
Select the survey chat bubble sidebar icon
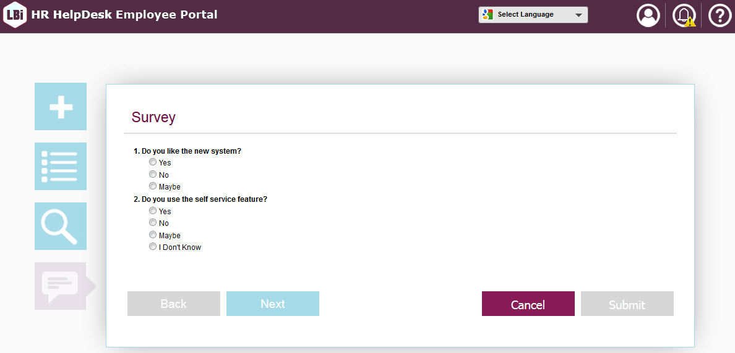pos(61,286)
